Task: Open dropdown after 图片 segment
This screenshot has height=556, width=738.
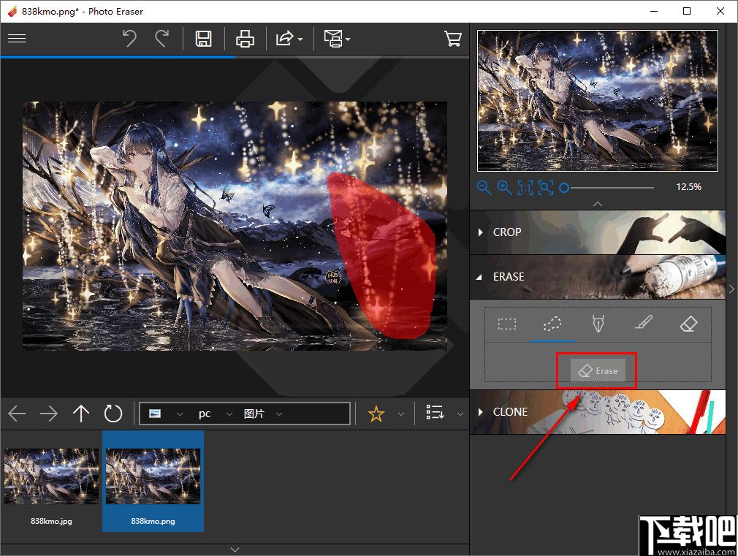Action: (279, 414)
